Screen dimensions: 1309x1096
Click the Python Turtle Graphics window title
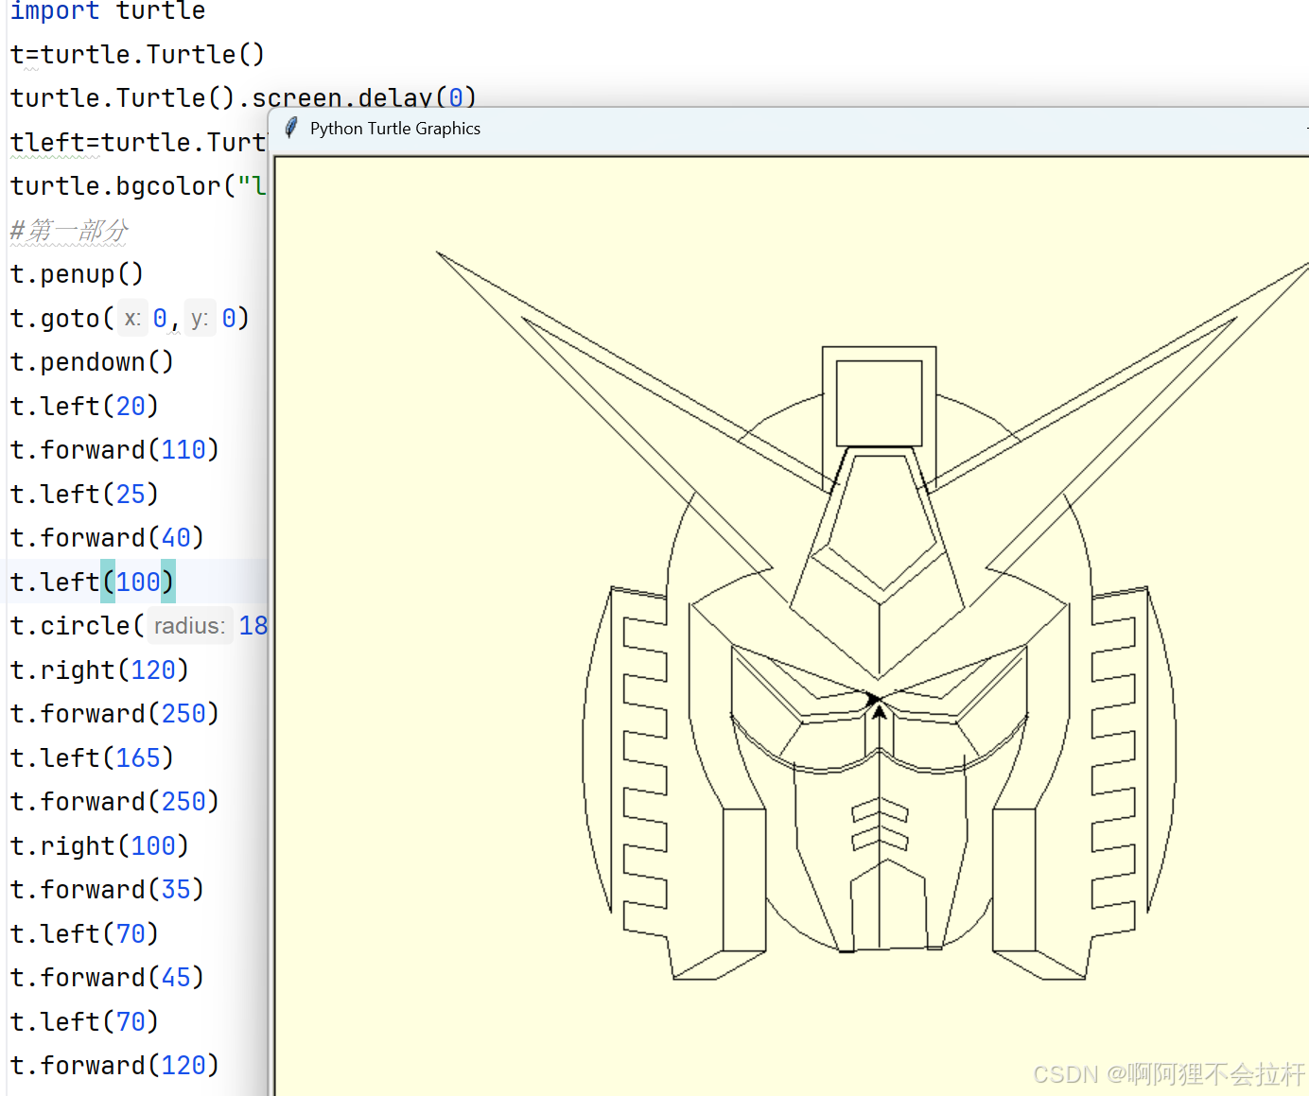point(395,129)
